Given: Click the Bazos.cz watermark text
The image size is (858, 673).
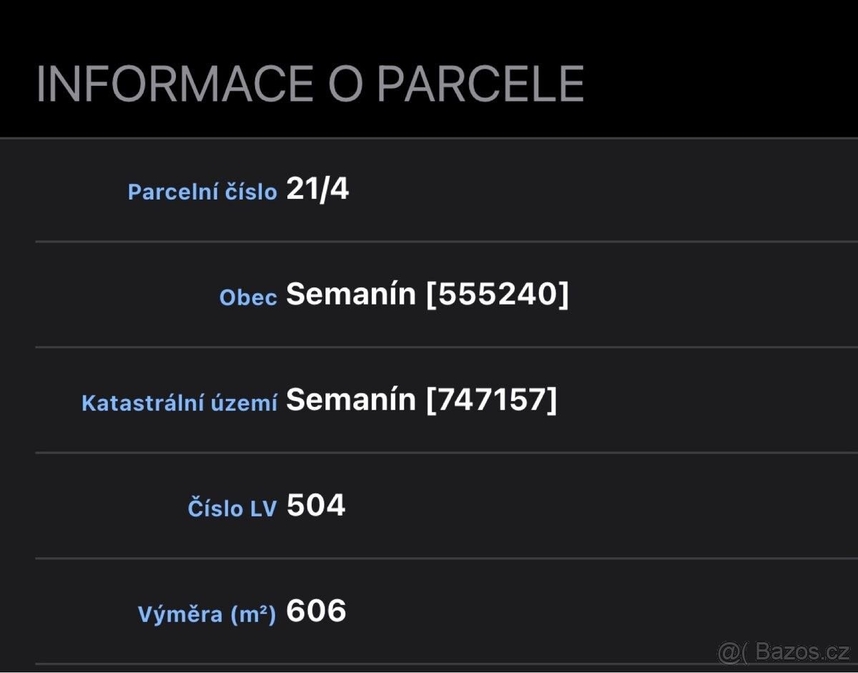Looking at the screenshot, I should (x=804, y=652).
